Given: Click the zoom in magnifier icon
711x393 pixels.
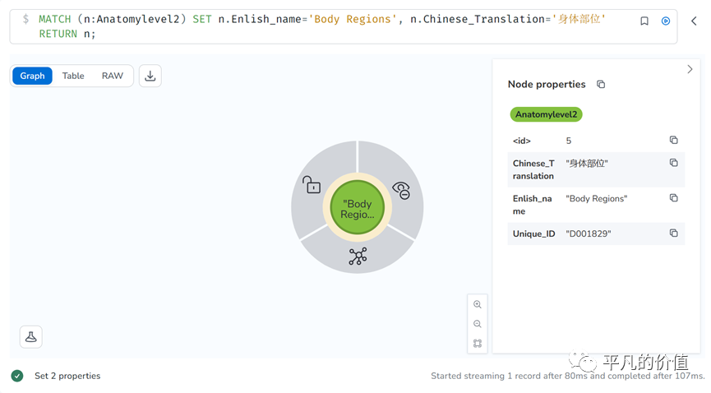Looking at the screenshot, I should tap(478, 305).
